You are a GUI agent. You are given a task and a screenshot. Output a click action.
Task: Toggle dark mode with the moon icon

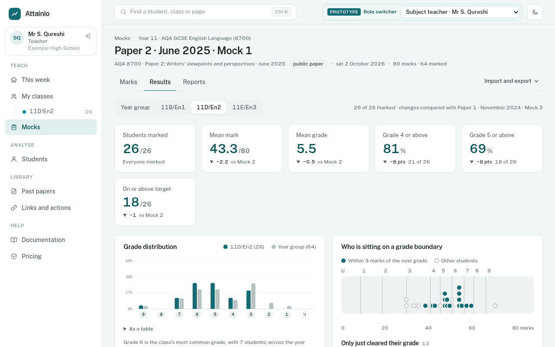(535, 12)
